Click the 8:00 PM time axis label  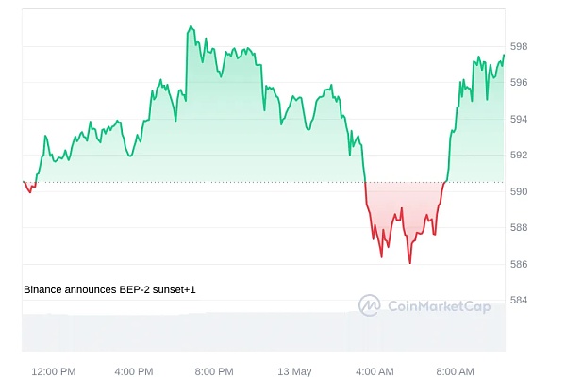[214, 371]
